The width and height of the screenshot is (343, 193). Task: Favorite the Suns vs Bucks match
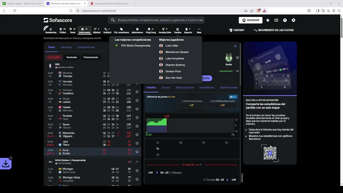[x=137, y=152]
